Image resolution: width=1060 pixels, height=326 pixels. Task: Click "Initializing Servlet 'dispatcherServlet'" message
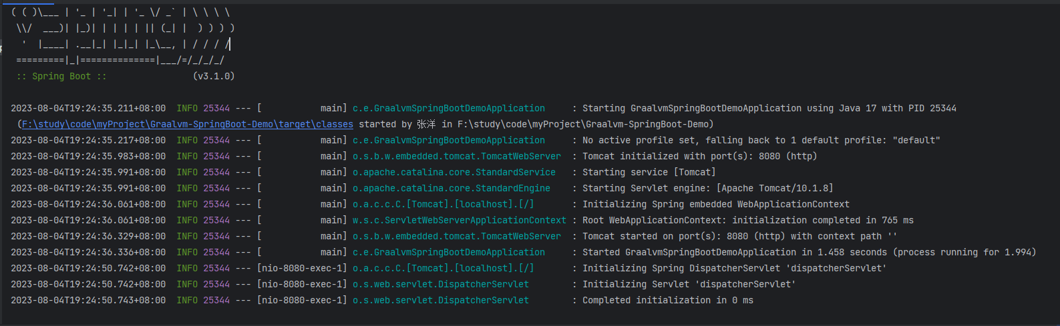(x=689, y=284)
